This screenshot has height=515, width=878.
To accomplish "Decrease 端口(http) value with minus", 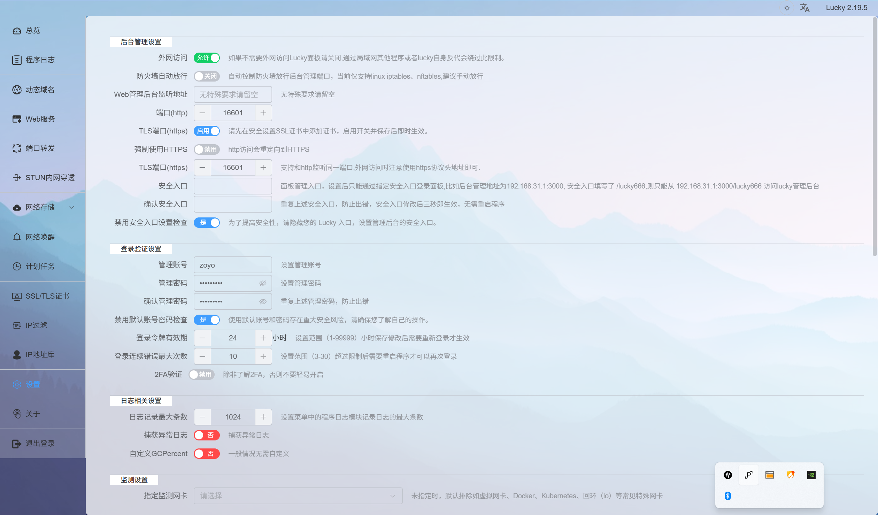I will pyautogui.click(x=202, y=113).
